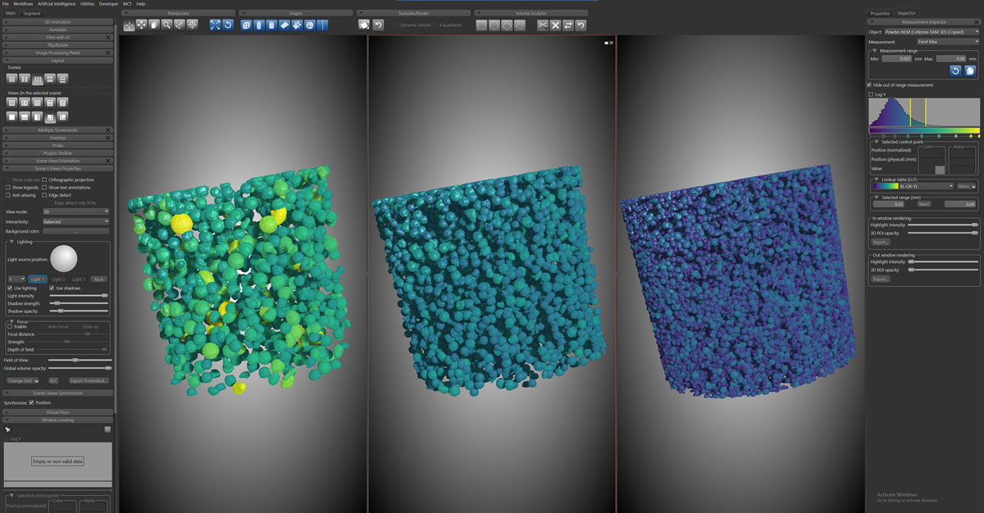Viewport: 984px width, 513px height.
Task: Enable Orthographic projection checkbox
Action: point(44,179)
